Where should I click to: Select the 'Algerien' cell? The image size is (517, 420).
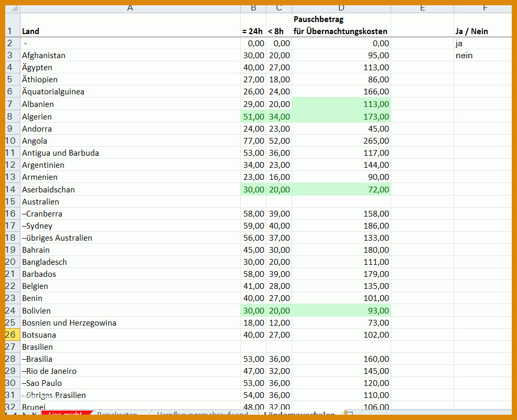tap(130, 116)
